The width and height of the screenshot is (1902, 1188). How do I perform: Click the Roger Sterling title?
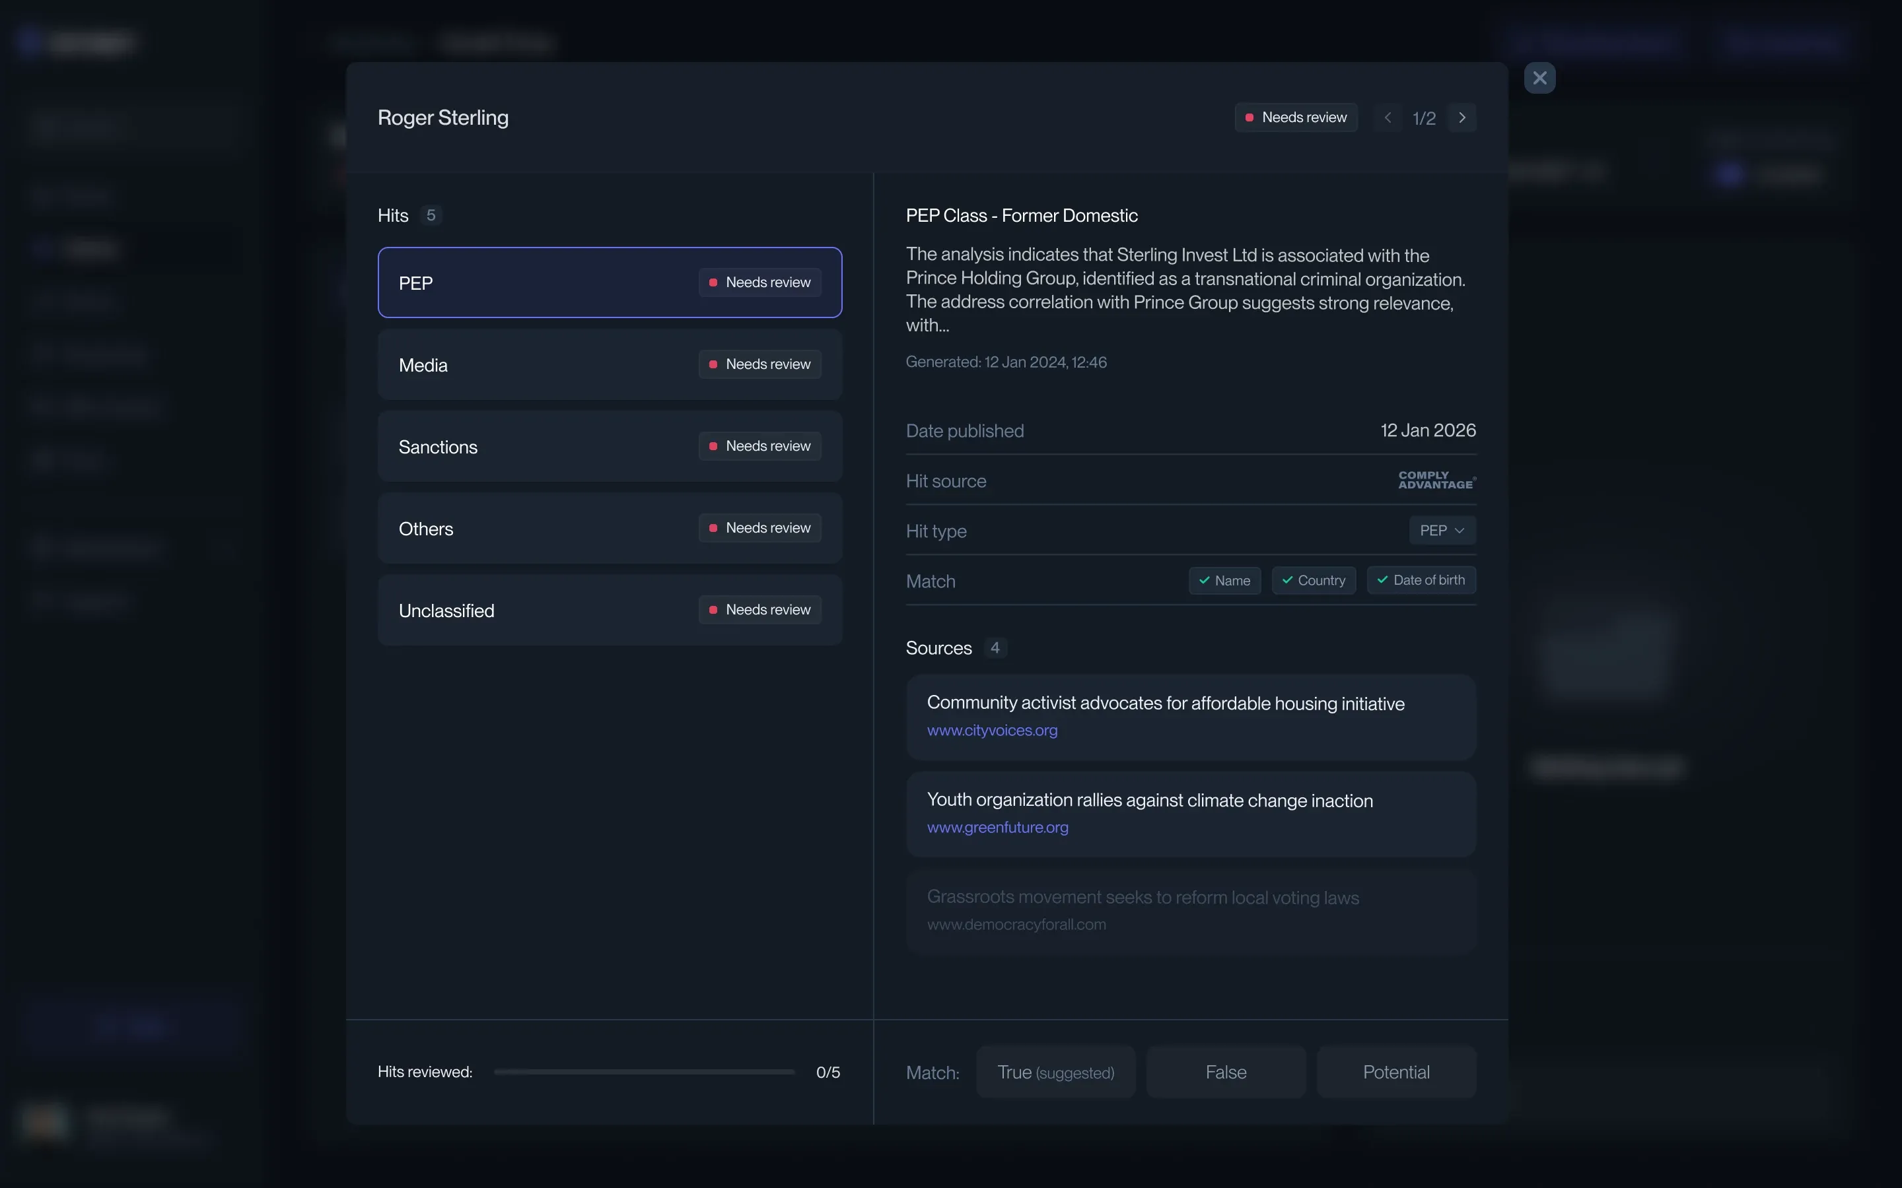click(443, 118)
